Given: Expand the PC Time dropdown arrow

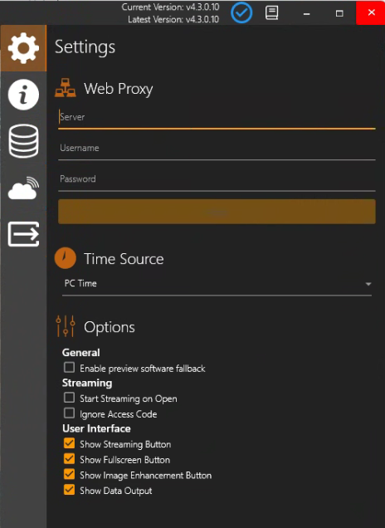Looking at the screenshot, I should 368,284.
